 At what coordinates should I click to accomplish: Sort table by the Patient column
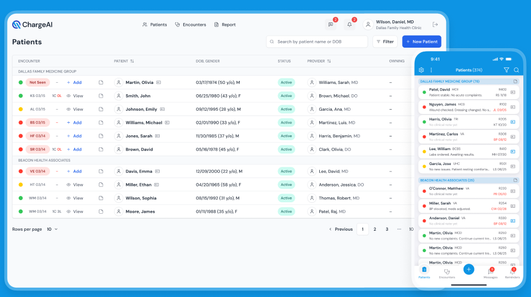pos(132,61)
